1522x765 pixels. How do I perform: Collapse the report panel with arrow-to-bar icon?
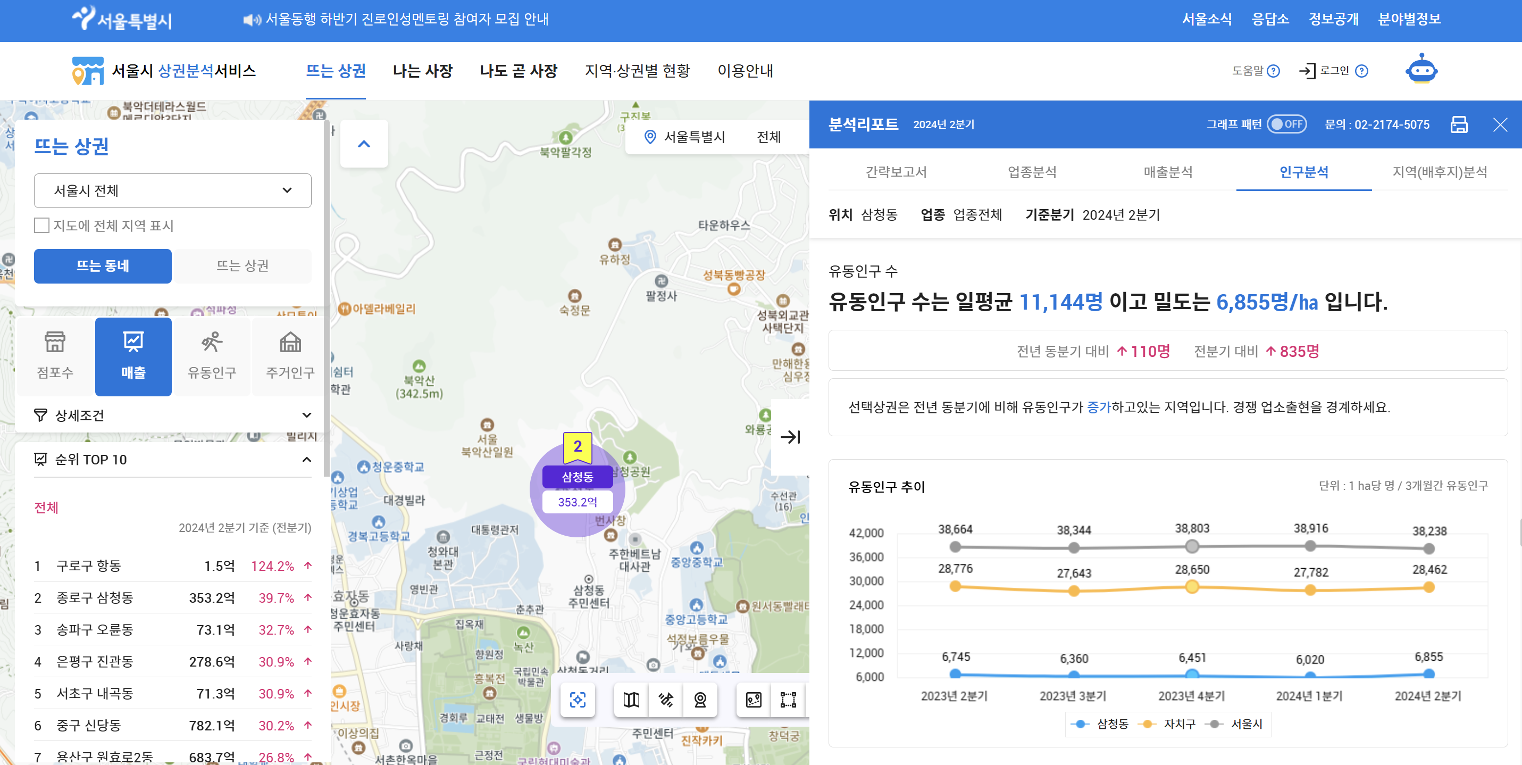(790, 437)
